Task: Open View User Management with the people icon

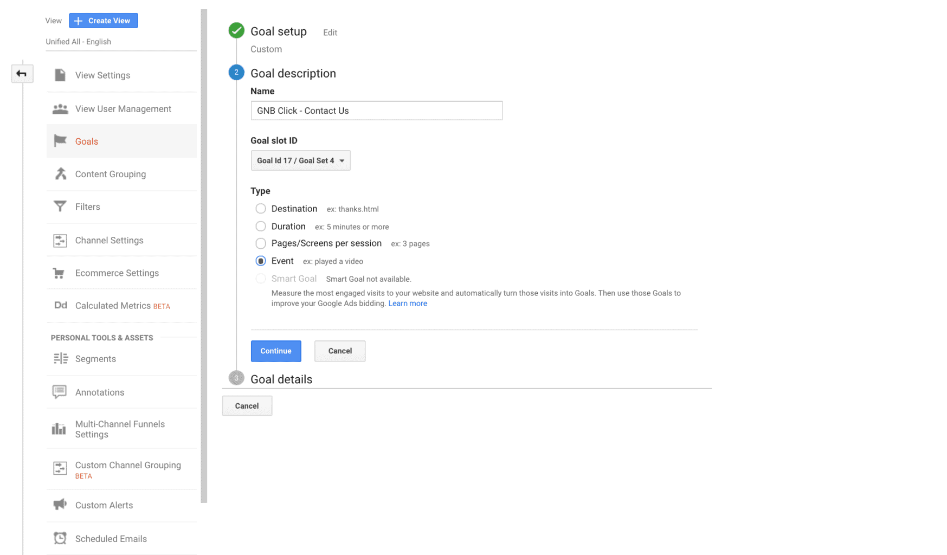Action: tap(60, 108)
